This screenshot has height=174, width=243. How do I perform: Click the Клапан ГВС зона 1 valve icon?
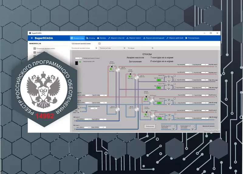point(130,73)
